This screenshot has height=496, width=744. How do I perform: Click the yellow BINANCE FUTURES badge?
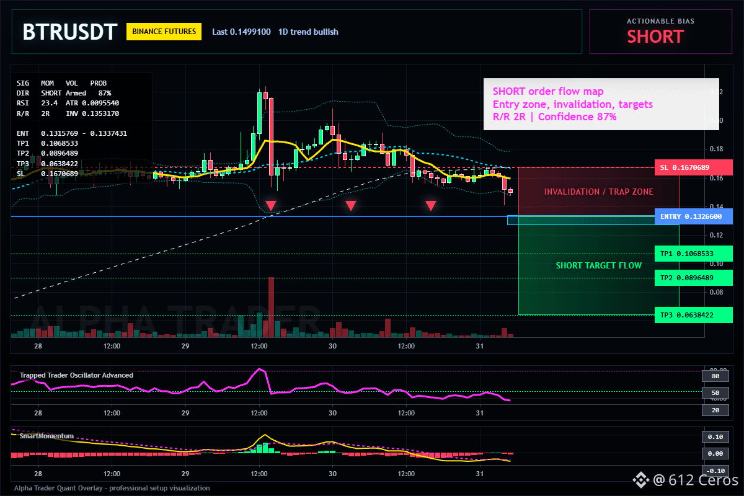click(x=164, y=32)
